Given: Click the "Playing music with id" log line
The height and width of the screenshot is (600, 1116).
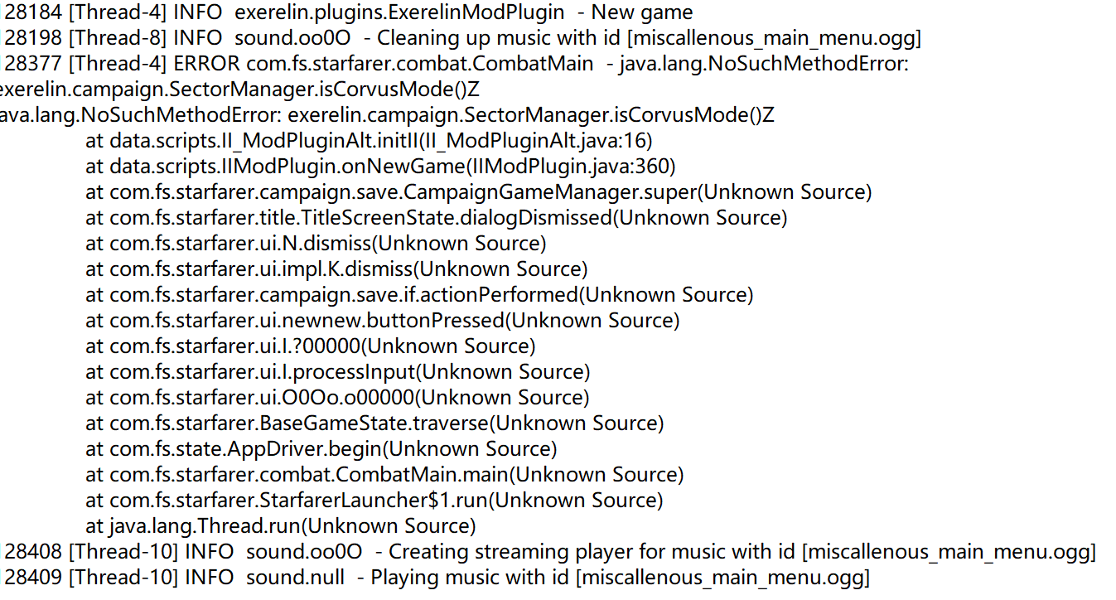Looking at the screenshot, I should (x=437, y=578).
